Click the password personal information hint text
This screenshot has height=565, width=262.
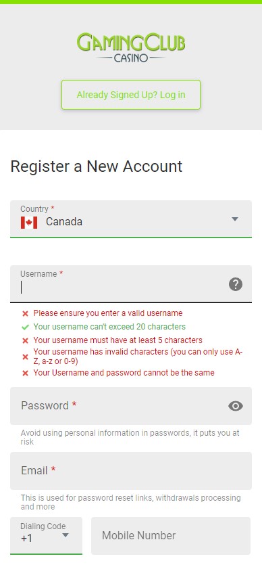pos(130,437)
